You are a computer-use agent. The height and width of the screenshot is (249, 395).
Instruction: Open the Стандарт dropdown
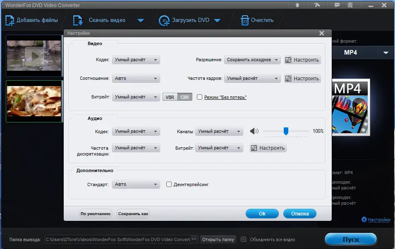pyautogui.click(x=136, y=184)
